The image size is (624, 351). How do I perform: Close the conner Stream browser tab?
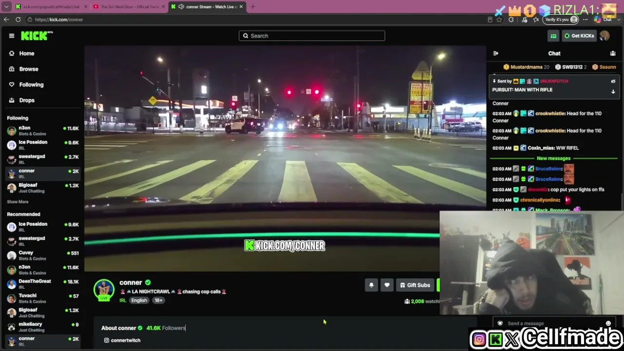click(x=241, y=7)
